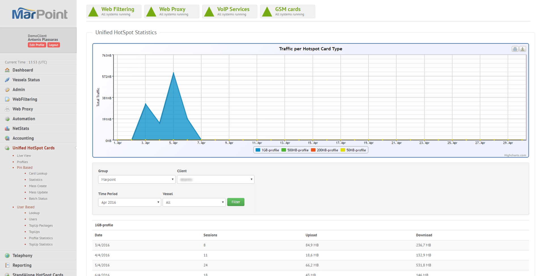Open Mass Create link
Image resolution: width=540 pixels, height=276 pixels.
(38, 186)
